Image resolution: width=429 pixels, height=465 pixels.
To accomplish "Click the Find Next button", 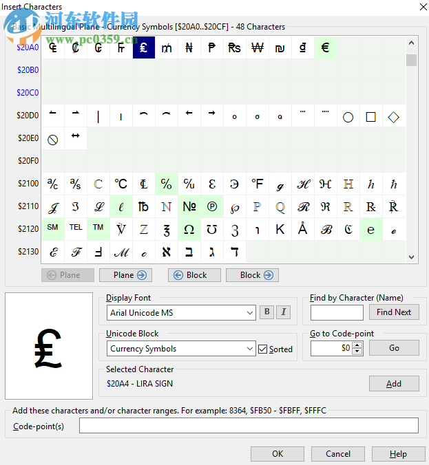I will coord(394,312).
